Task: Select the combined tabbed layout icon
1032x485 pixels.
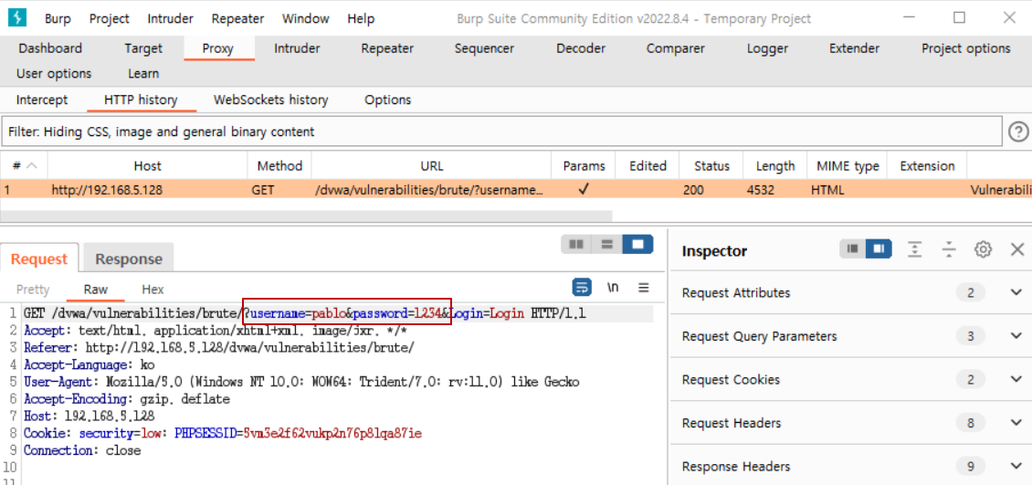Action: click(x=637, y=244)
